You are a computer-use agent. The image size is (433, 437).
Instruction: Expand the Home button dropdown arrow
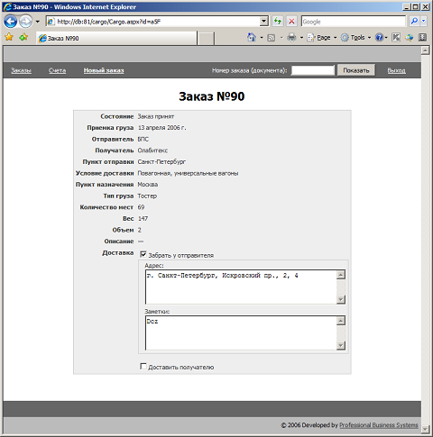[262, 38]
